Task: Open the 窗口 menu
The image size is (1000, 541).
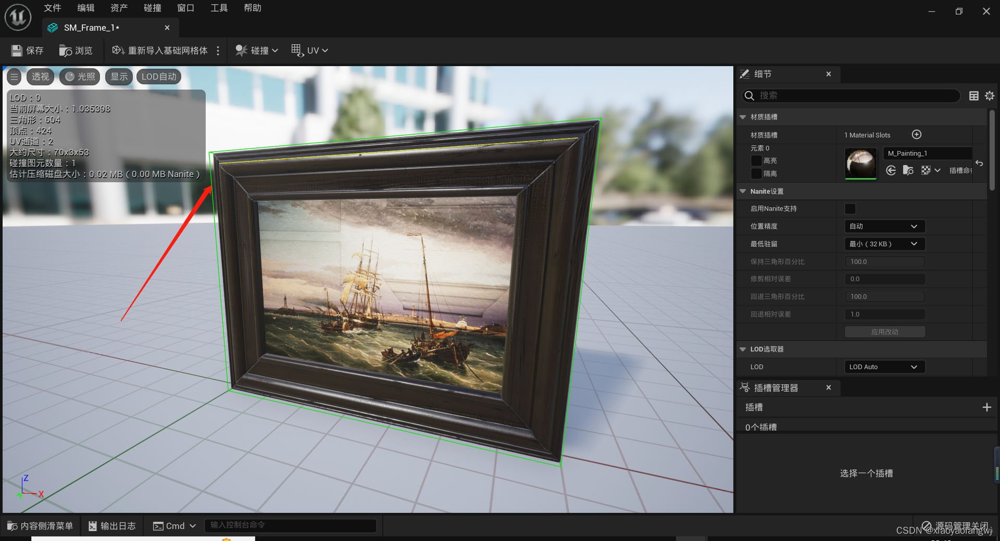Action: point(186,8)
